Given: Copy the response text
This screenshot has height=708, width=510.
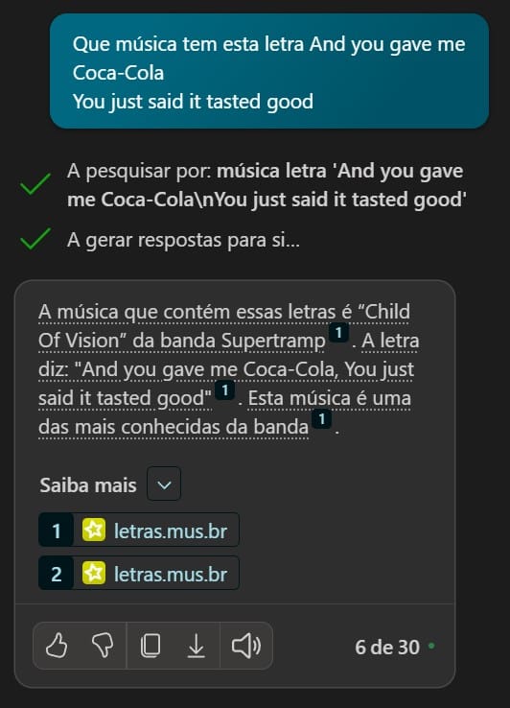Looking at the screenshot, I should tap(151, 645).
